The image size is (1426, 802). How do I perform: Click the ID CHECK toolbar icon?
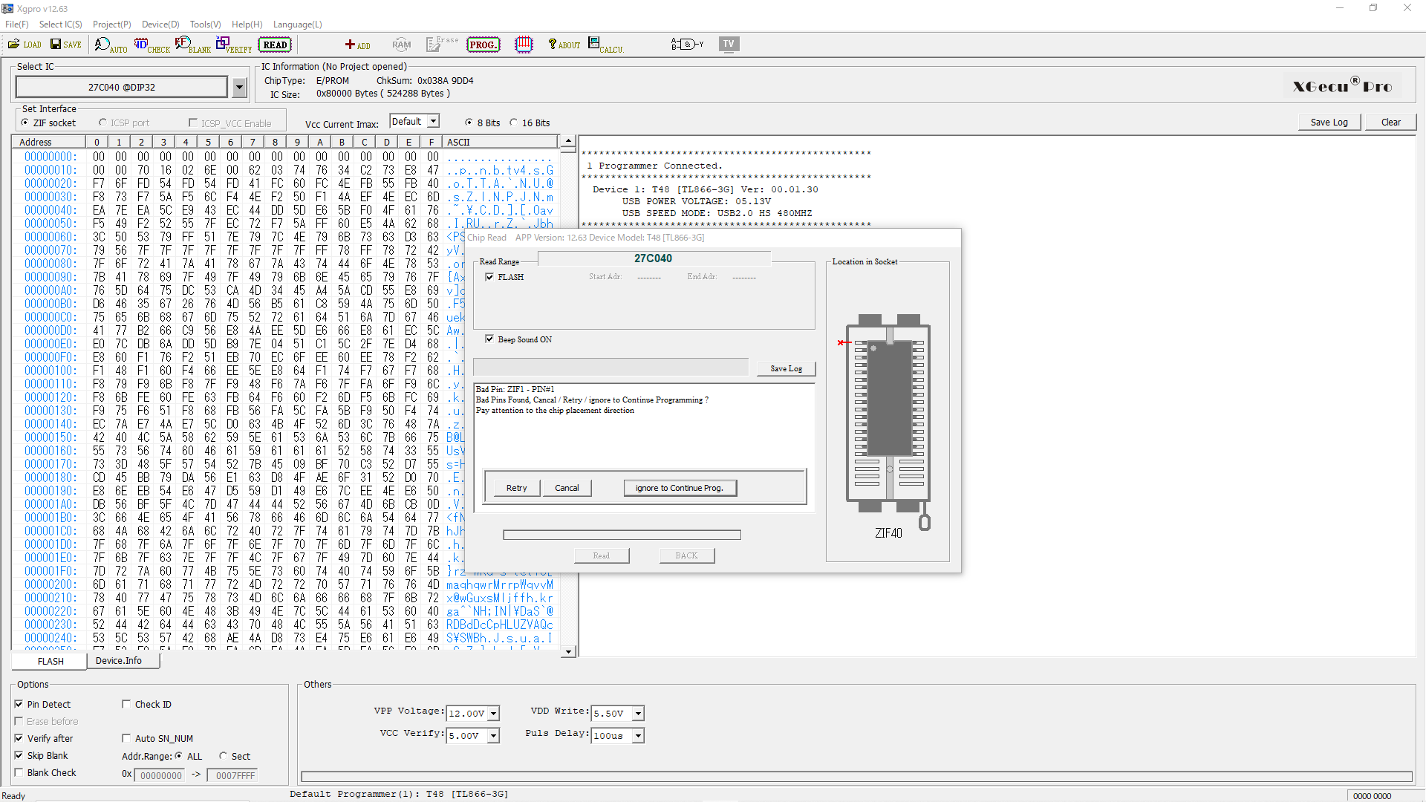(152, 45)
